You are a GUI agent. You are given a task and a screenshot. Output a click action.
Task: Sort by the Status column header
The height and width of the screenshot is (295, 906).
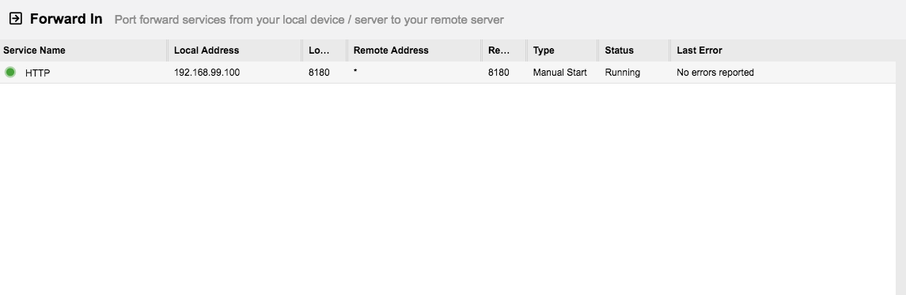[620, 50]
